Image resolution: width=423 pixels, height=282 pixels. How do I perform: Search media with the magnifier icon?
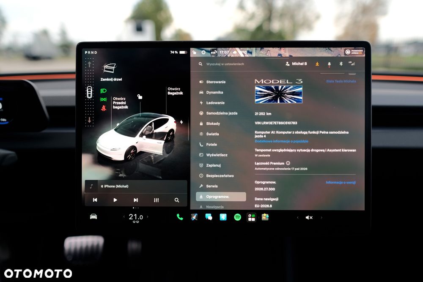(177, 200)
